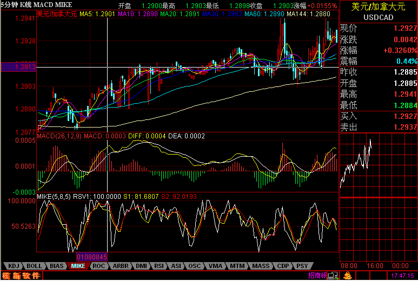Switch to the ASI indicator tab
Screen dimensions: 418x281
(176, 266)
